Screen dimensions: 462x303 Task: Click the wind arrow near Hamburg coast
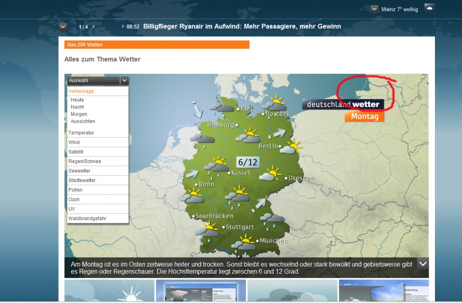(197, 109)
